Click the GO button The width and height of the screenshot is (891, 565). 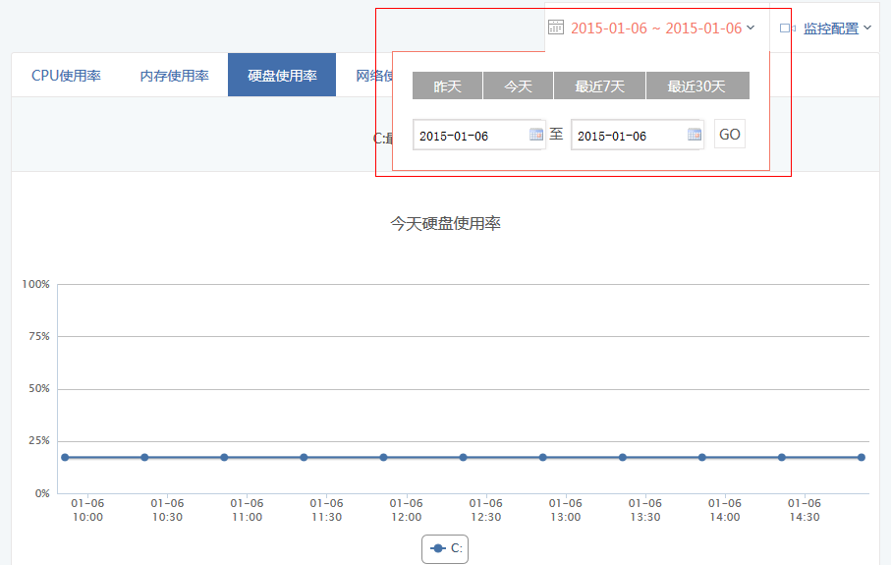coord(730,135)
